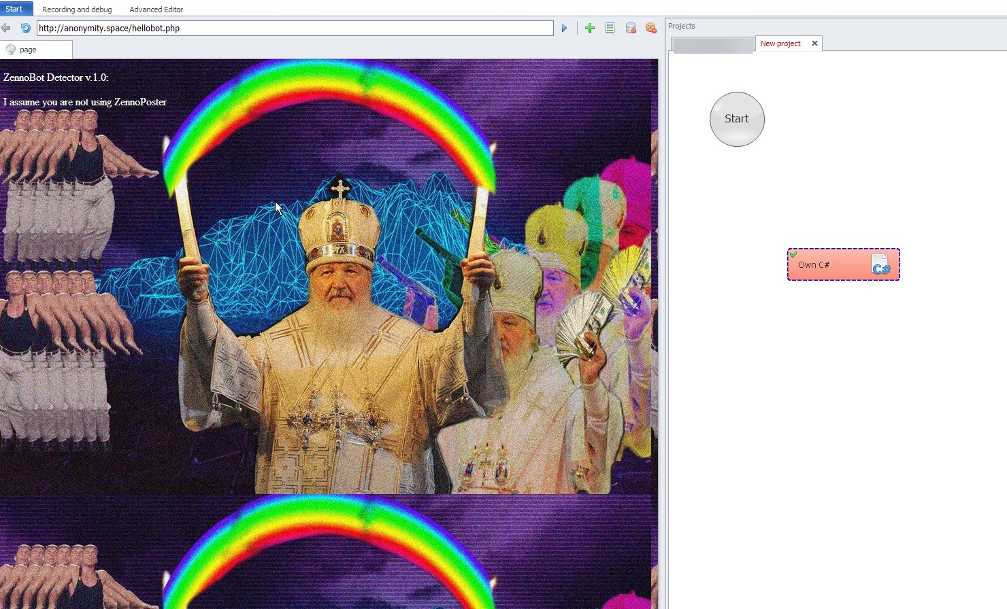Viewport: 1007px width, 609px height.
Task: Click the green checkmark on Own C# block
Action: point(793,255)
